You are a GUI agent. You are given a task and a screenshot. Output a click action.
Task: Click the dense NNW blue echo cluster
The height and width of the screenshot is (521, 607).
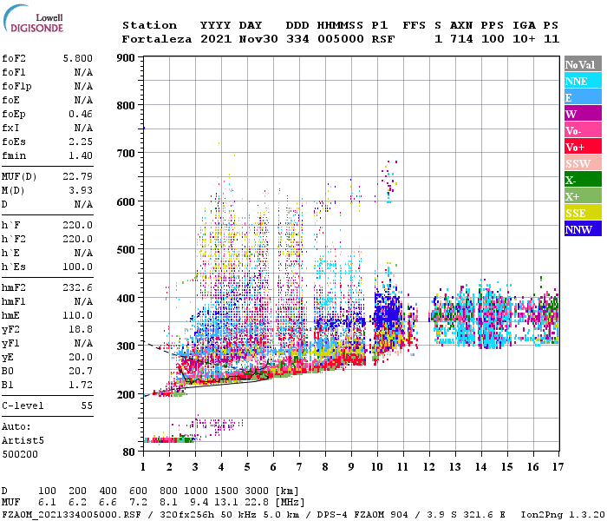[387, 310]
